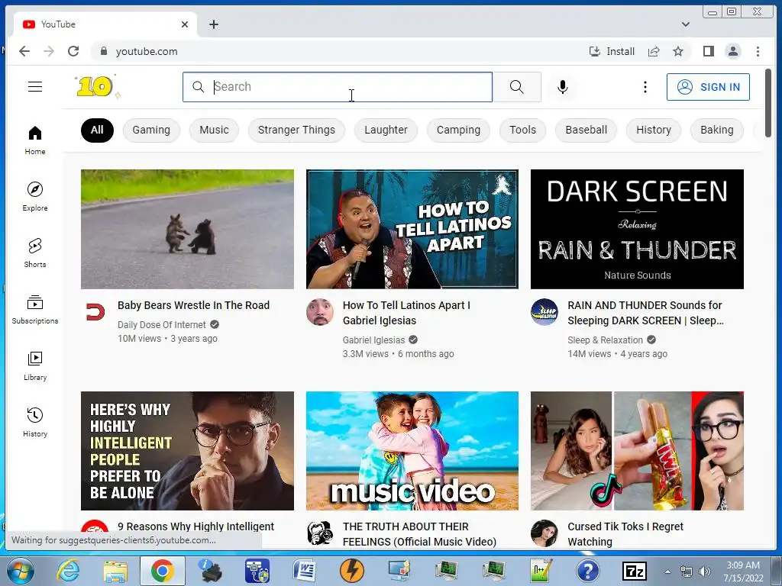Close the YouTube browser tab
Viewport: 782px width, 586px height.
pyautogui.click(x=185, y=24)
